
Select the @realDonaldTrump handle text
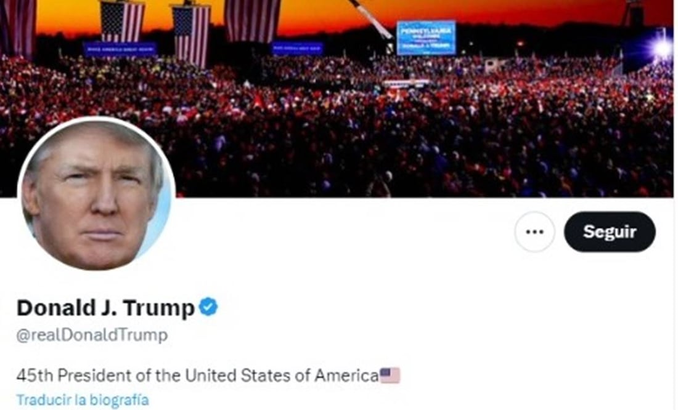[92, 336]
